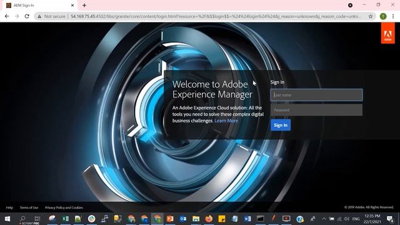400x225 pixels.
Task: Click the Not secure warning icon
Action: tap(39, 16)
